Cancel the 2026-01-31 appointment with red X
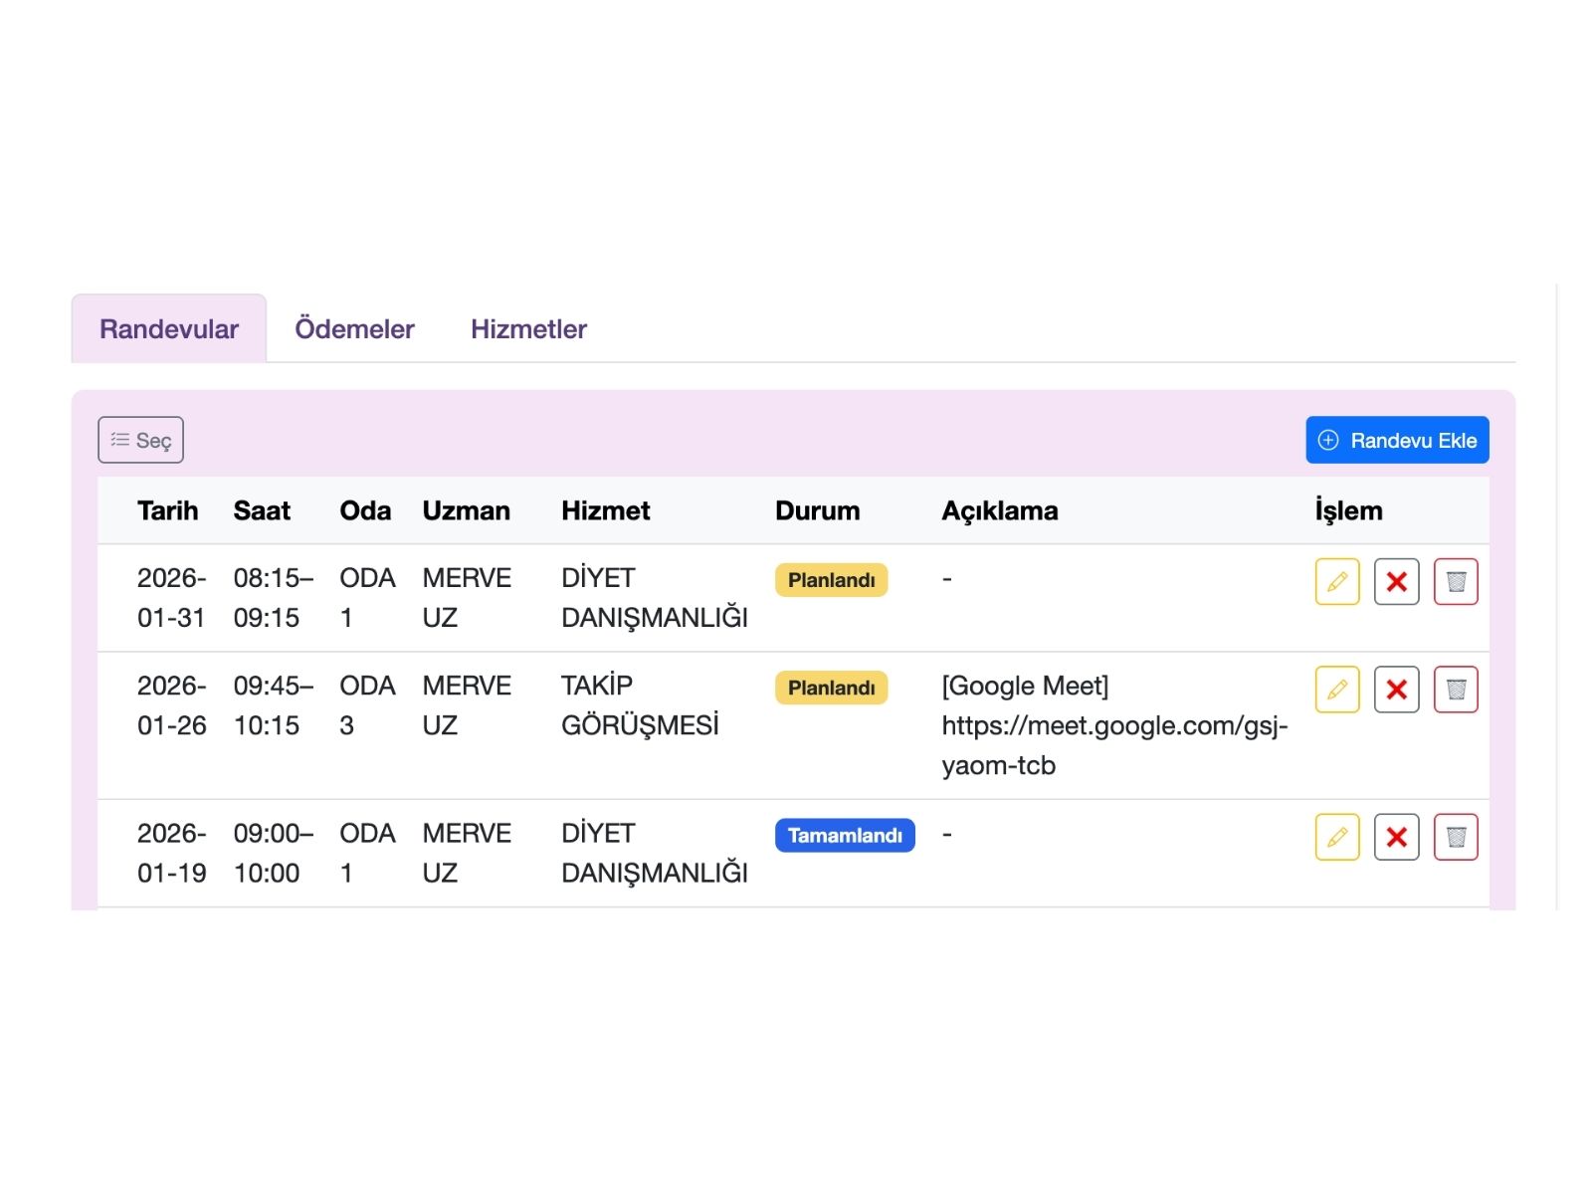 pyautogui.click(x=1396, y=581)
